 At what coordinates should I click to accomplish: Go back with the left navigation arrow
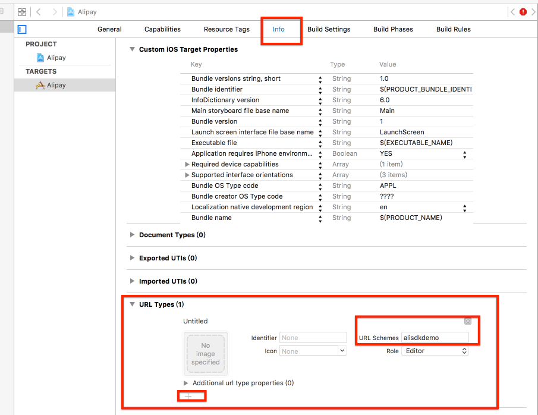[39, 12]
